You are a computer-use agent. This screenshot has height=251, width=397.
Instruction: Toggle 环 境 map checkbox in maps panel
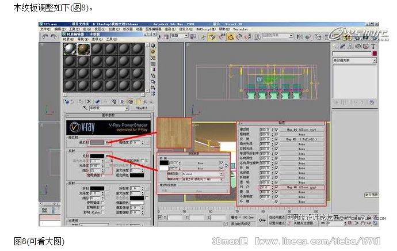(x=277, y=201)
